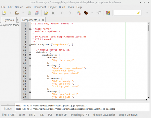Click the horizontal scrollbar thumb below the editor

(44, 100)
